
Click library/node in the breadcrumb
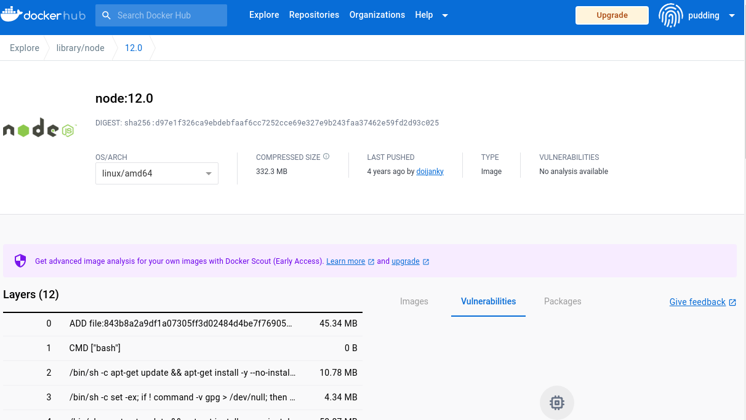click(x=81, y=48)
